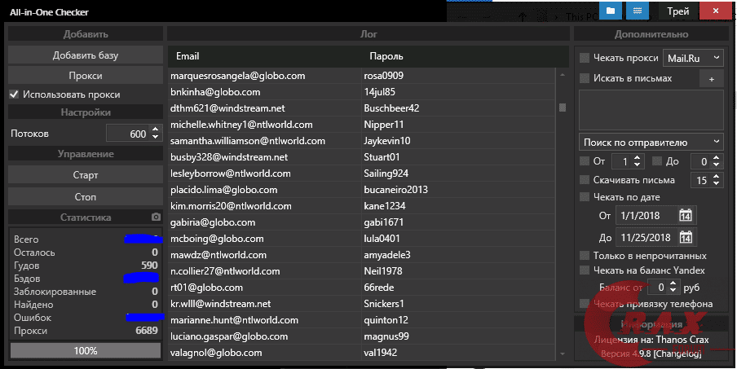Select row marquesrosangela@globo.com
The height and width of the screenshot is (369, 737).
pos(361,76)
